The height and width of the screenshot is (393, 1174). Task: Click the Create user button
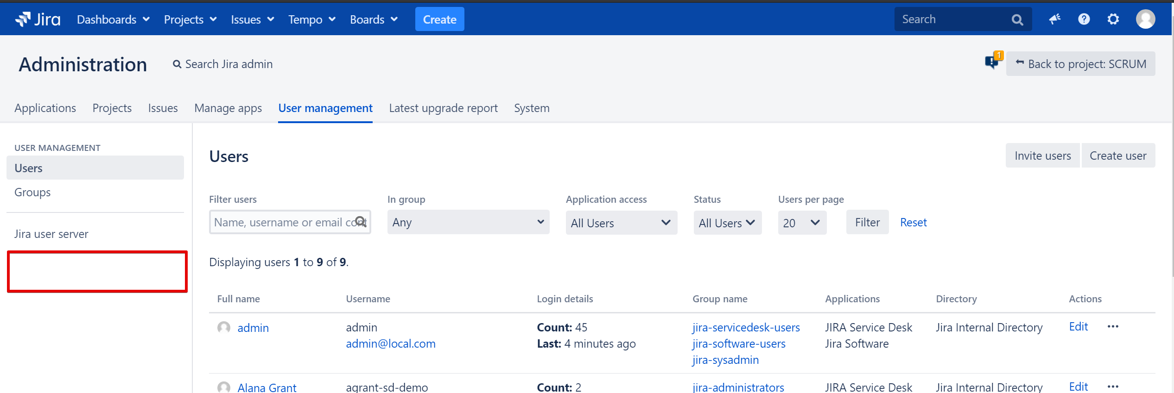[x=1118, y=156]
